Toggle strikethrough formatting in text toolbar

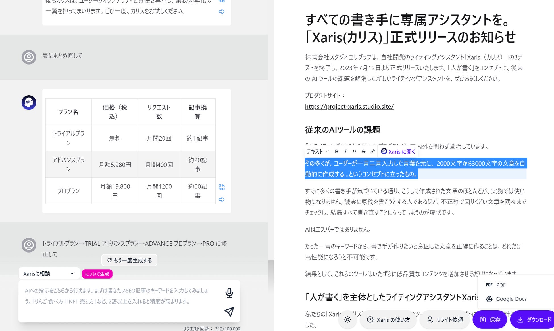pyautogui.click(x=363, y=152)
